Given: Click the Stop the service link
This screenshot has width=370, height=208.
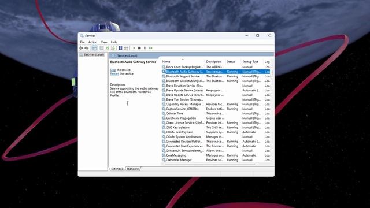Looking at the screenshot, I should click(x=113, y=70).
